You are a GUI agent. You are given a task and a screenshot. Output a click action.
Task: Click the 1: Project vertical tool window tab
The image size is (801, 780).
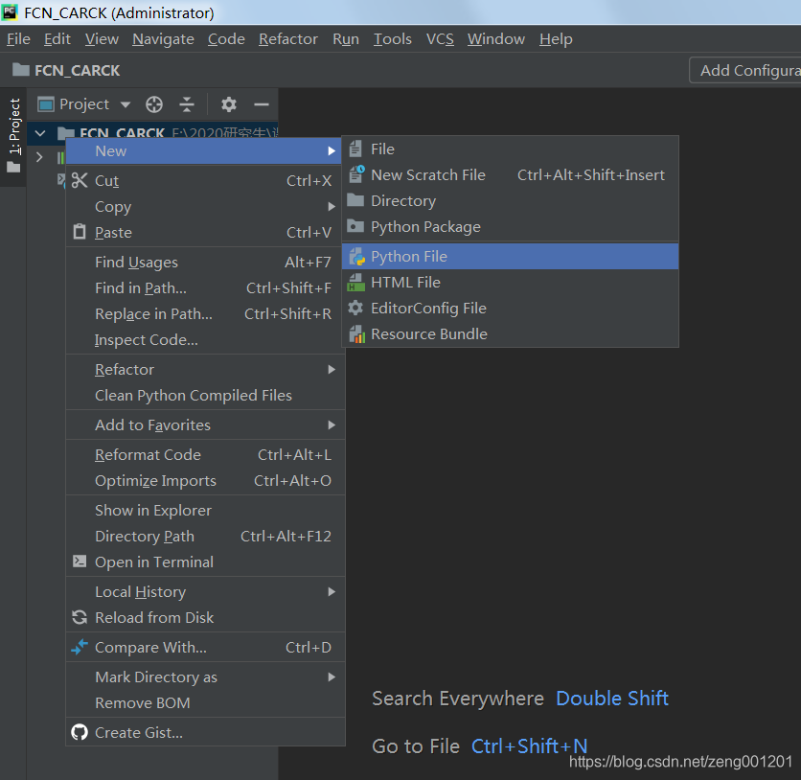(x=14, y=134)
